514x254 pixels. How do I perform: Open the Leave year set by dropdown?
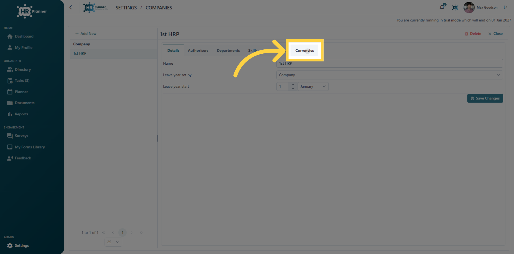coord(390,75)
